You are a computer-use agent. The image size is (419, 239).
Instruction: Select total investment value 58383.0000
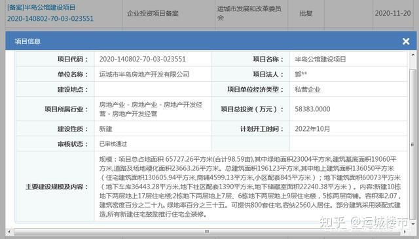pyautogui.click(x=312, y=109)
